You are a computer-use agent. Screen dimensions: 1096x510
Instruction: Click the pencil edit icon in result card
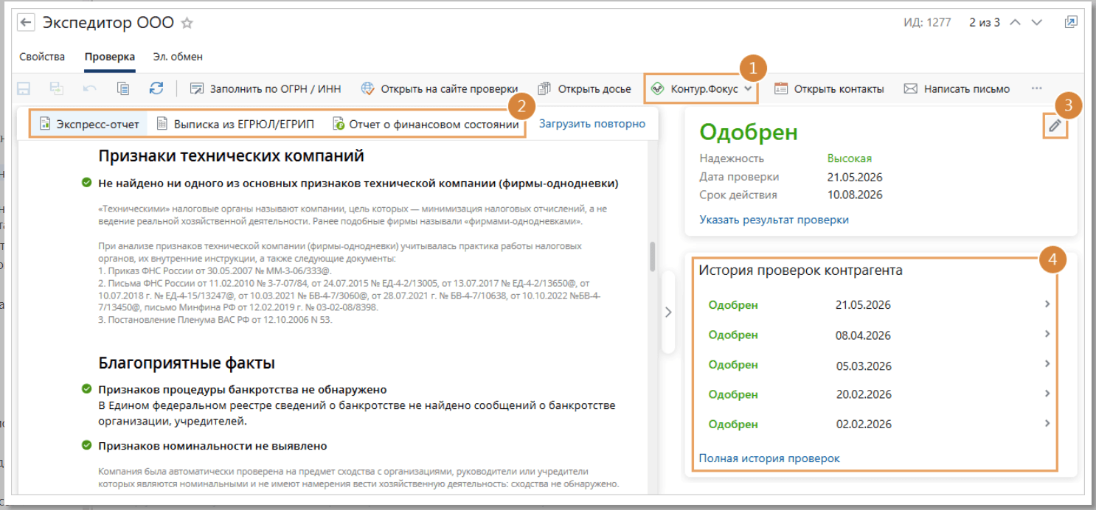click(1055, 126)
